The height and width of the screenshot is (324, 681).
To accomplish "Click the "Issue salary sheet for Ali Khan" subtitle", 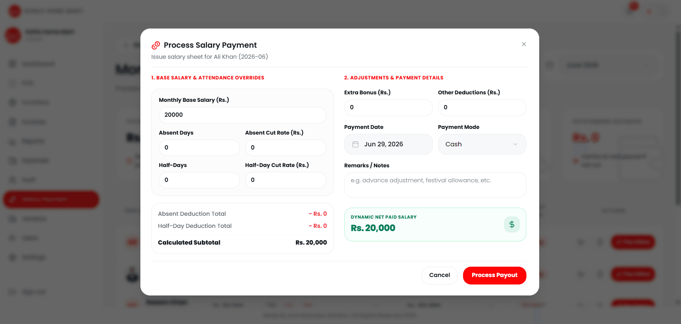I will tap(209, 57).
